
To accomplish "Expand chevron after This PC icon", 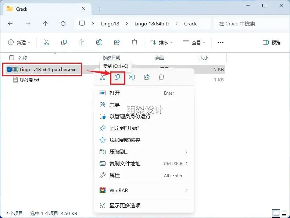I will (x=93, y=24).
